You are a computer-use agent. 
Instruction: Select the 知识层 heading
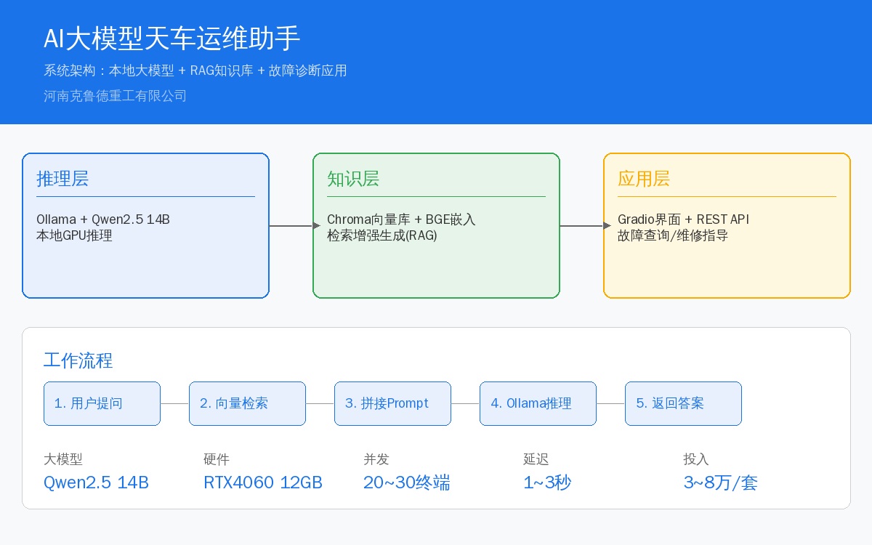353,179
